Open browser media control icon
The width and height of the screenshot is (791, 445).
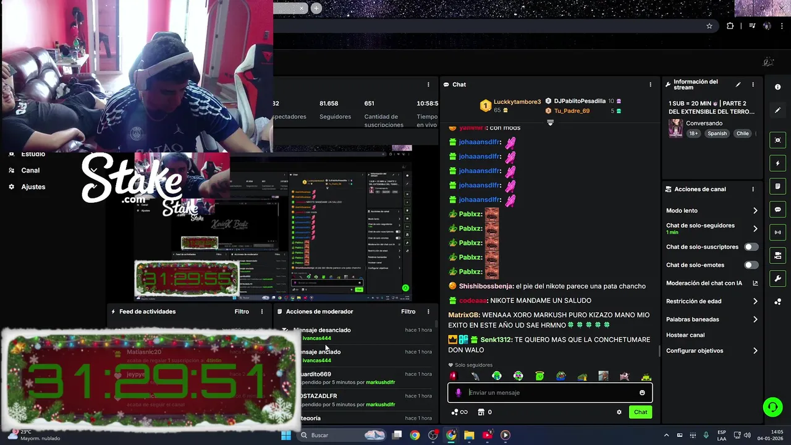pyautogui.click(x=752, y=26)
